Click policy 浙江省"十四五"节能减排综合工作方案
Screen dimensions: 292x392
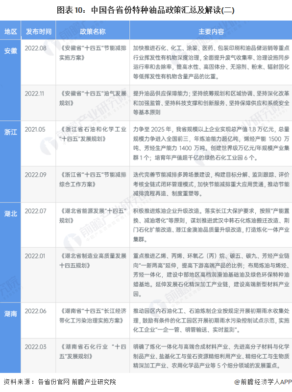tap(93, 180)
